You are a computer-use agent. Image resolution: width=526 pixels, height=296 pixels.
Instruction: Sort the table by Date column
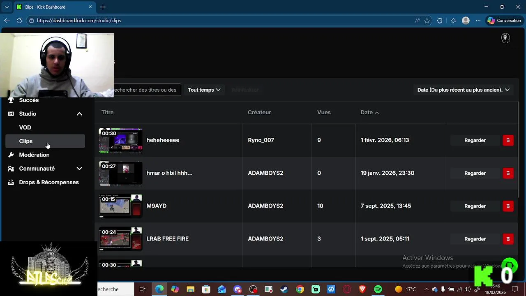(x=369, y=112)
